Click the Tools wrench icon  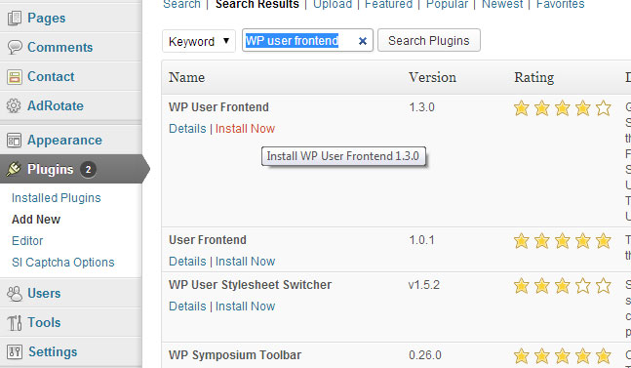coord(15,322)
